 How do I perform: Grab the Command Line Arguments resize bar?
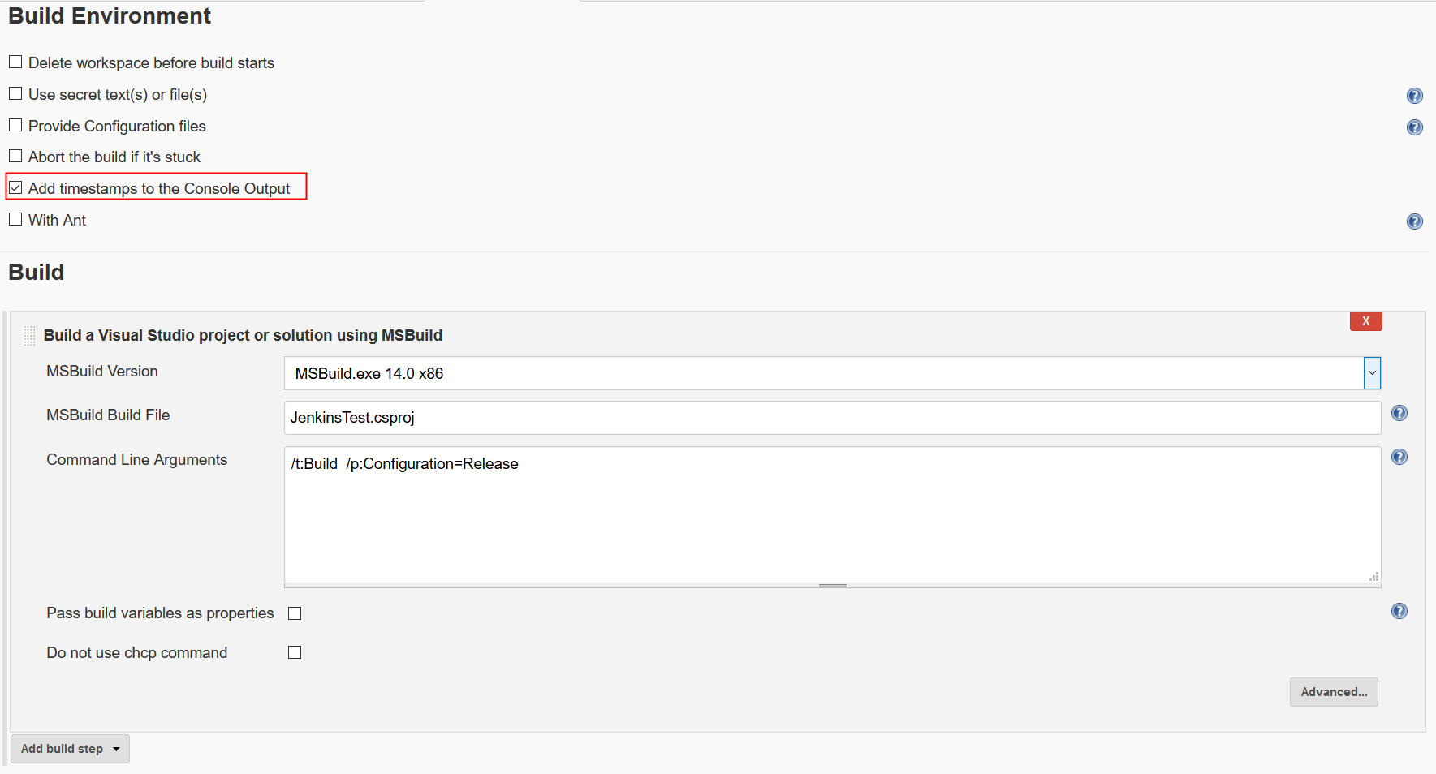click(x=832, y=586)
